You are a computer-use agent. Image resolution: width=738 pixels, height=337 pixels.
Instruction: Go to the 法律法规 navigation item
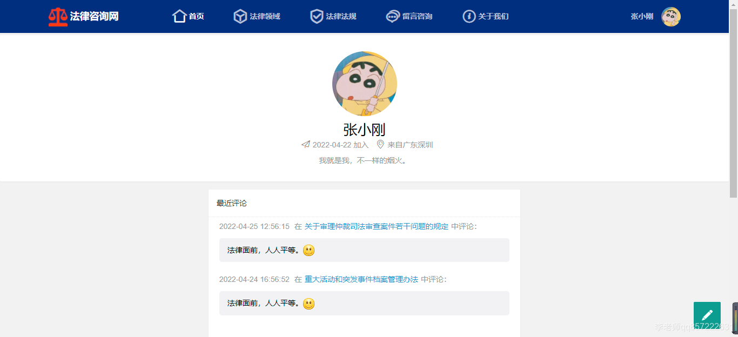click(341, 16)
